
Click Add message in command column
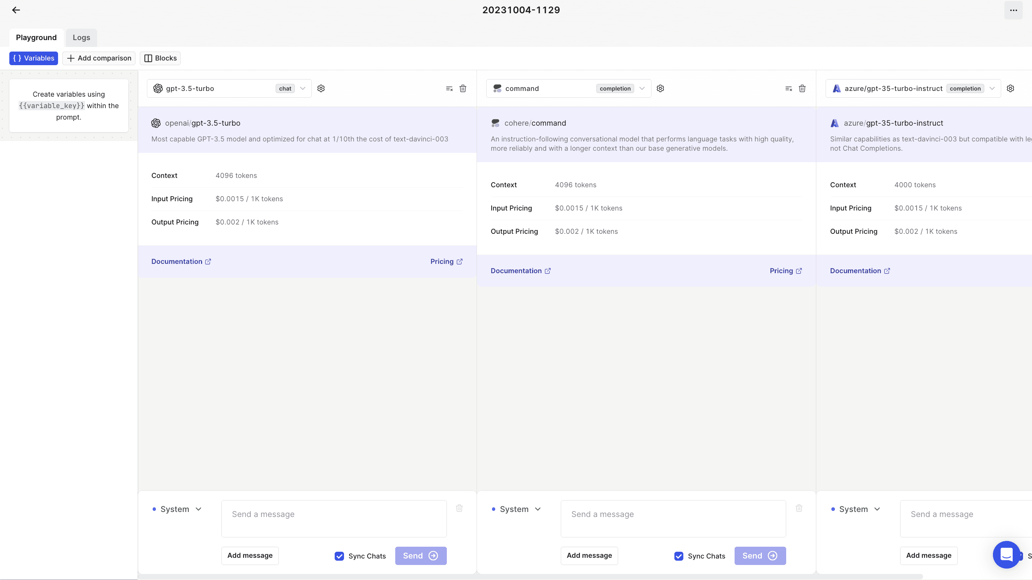589,556
